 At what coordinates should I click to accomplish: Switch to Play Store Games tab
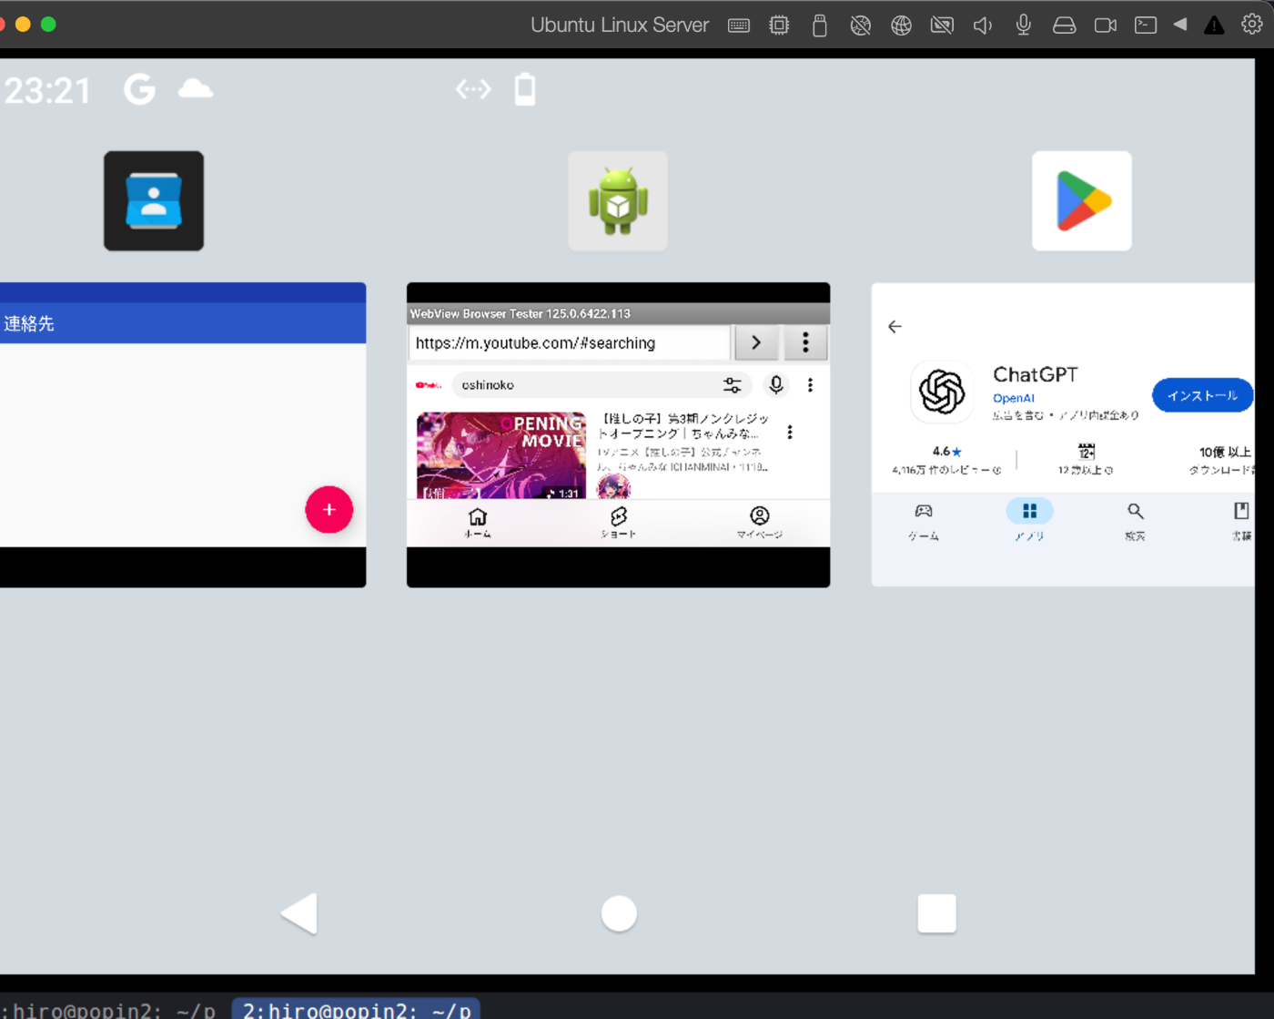tap(924, 523)
